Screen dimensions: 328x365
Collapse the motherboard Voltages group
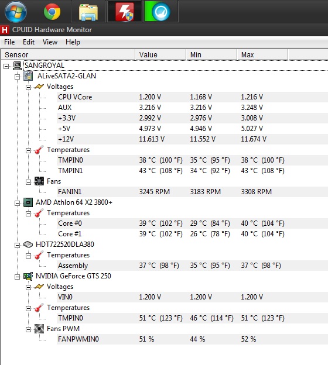tap(28, 87)
